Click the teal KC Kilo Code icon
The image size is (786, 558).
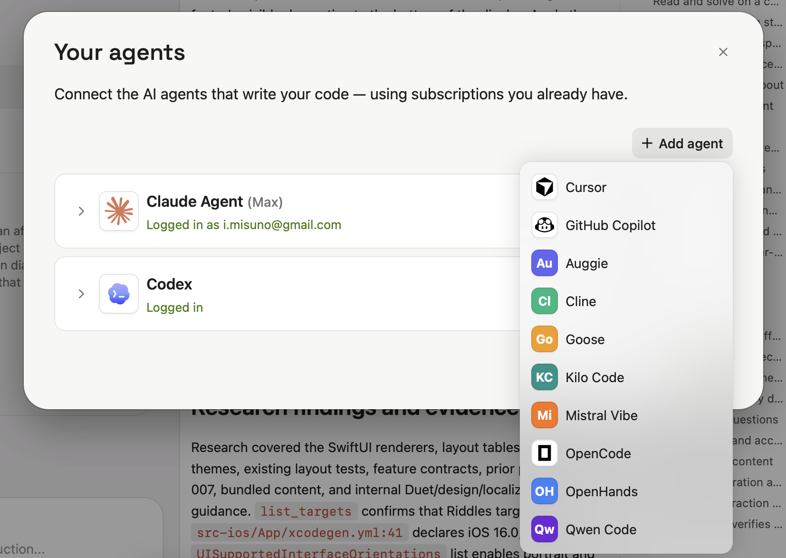(544, 377)
